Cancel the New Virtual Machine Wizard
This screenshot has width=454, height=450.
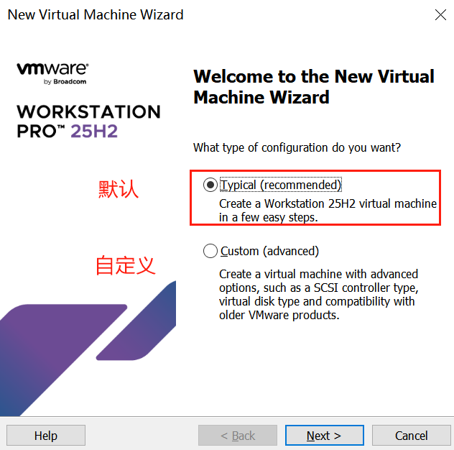[411, 435]
